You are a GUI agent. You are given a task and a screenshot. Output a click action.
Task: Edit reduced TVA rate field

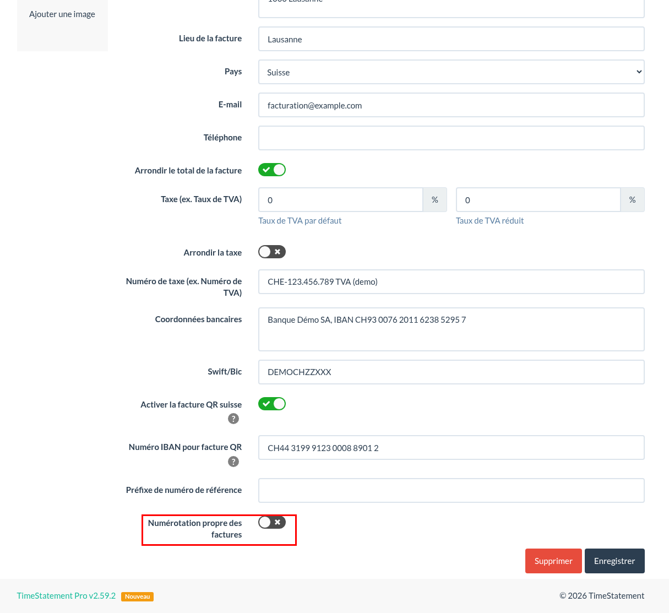tap(539, 200)
